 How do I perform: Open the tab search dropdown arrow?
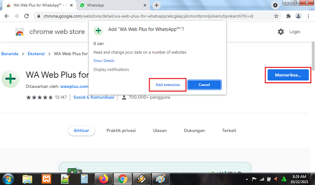pos(275,5)
